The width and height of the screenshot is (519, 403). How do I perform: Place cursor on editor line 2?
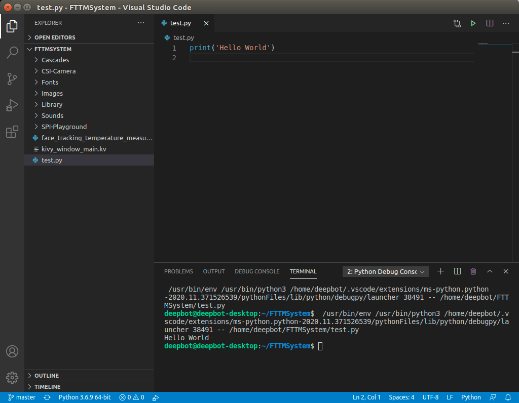(x=331, y=58)
